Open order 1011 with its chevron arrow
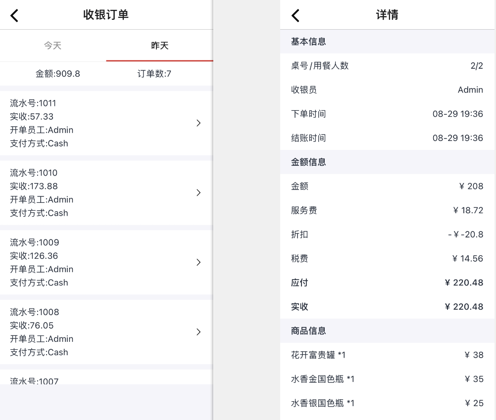496x420 pixels. pos(198,123)
